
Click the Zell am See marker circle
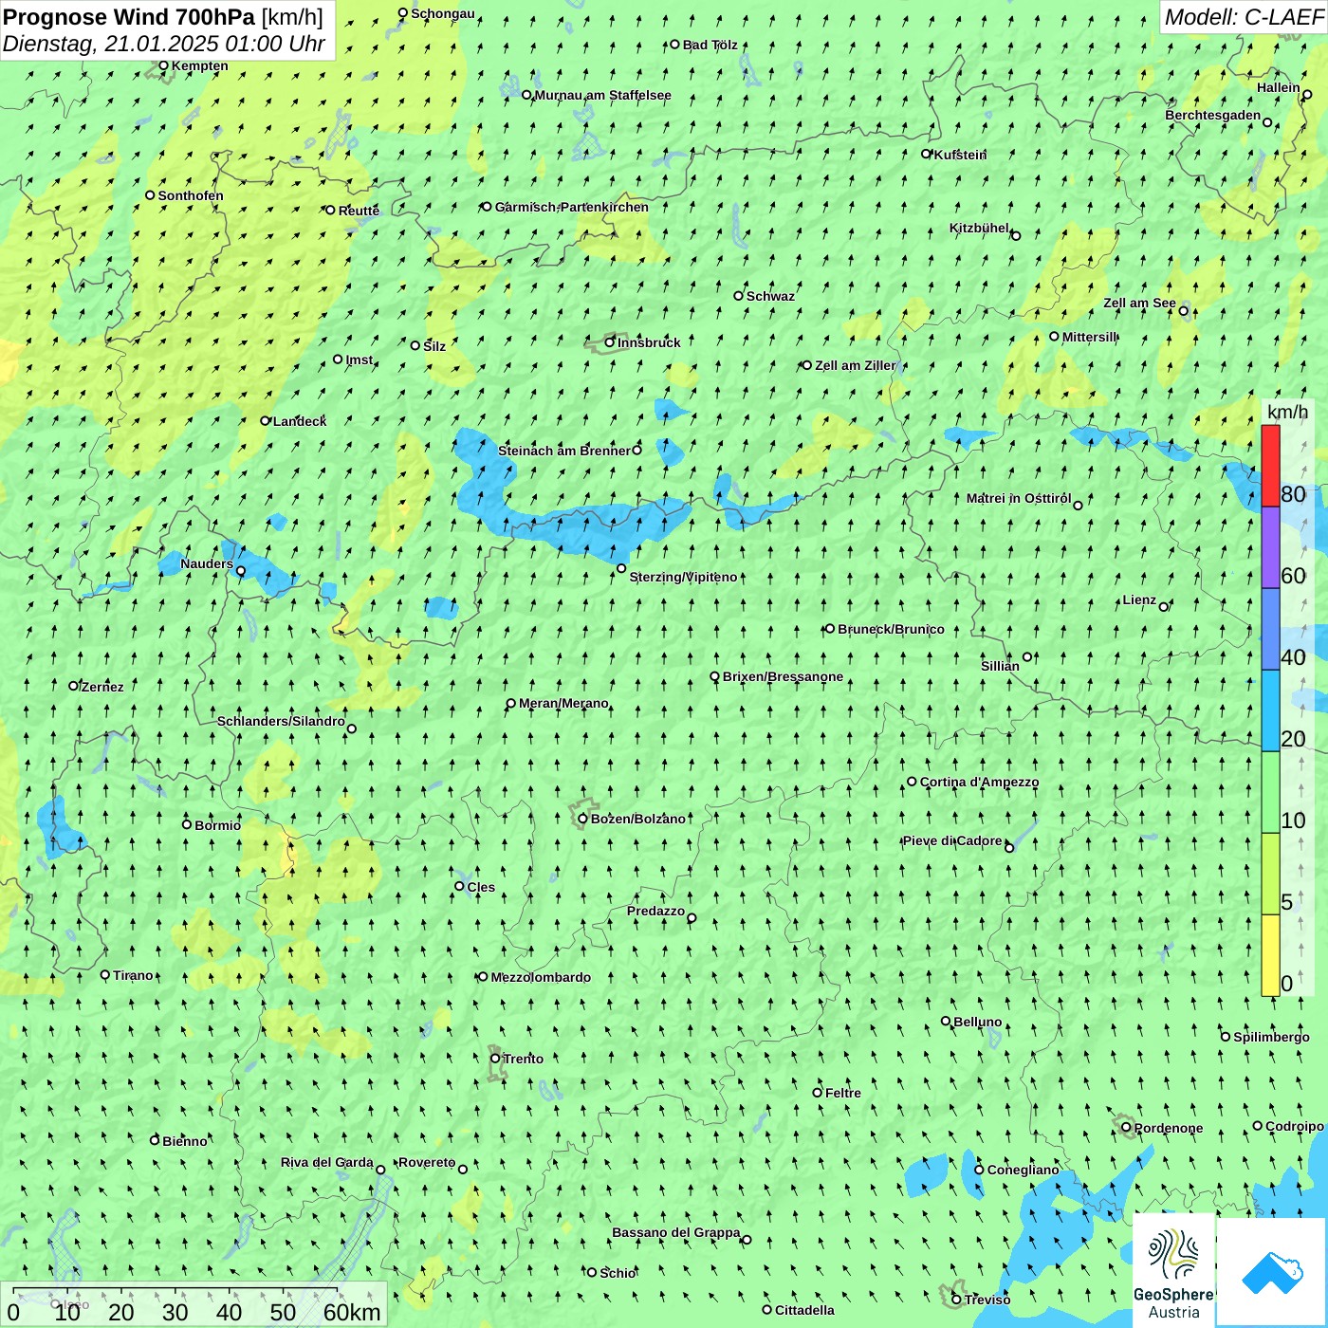click(x=1183, y=311)
